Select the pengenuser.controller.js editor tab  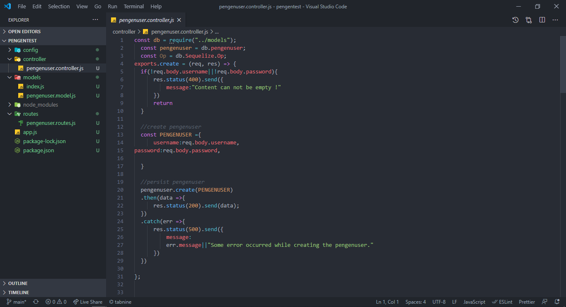tap(146, 20)
